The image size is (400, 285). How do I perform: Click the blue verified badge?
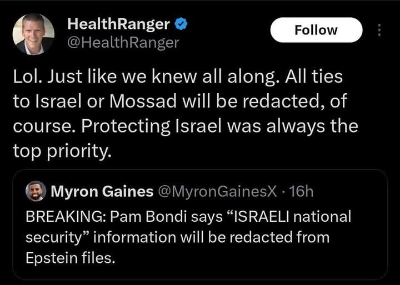(181, 24)
